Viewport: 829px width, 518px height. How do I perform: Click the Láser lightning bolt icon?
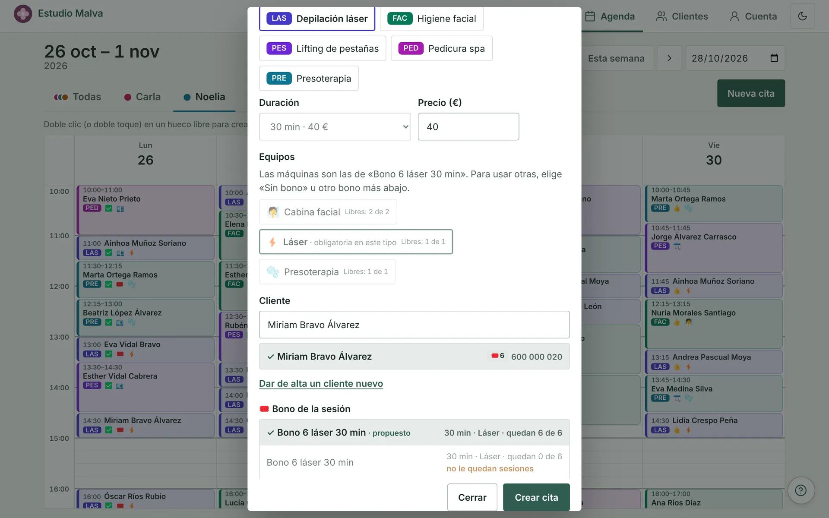point(272,242)
